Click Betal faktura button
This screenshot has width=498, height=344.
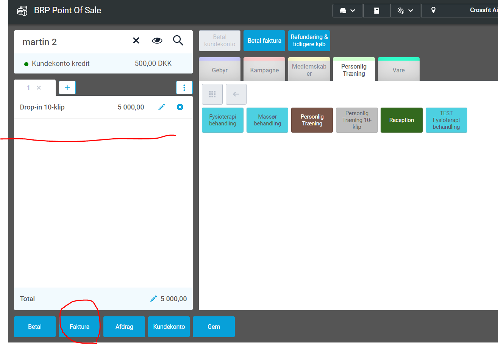tap(264, 41)
